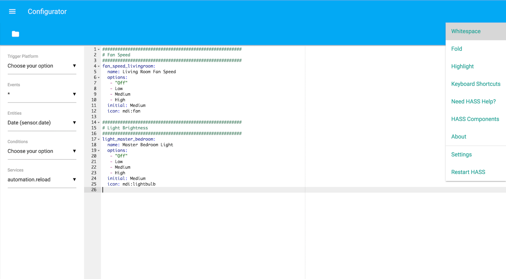Open the Events dropdown showing asterisk
Screen dimensions: 506x279
pos(42,94)
